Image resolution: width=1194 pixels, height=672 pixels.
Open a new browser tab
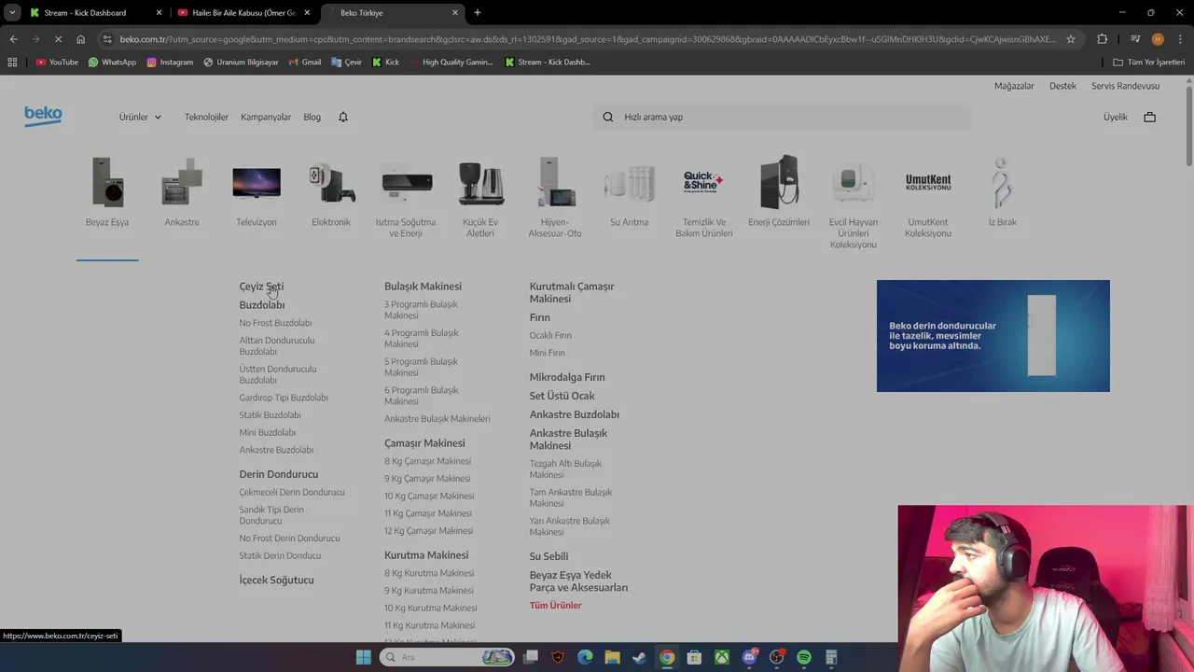coord(478,13)
